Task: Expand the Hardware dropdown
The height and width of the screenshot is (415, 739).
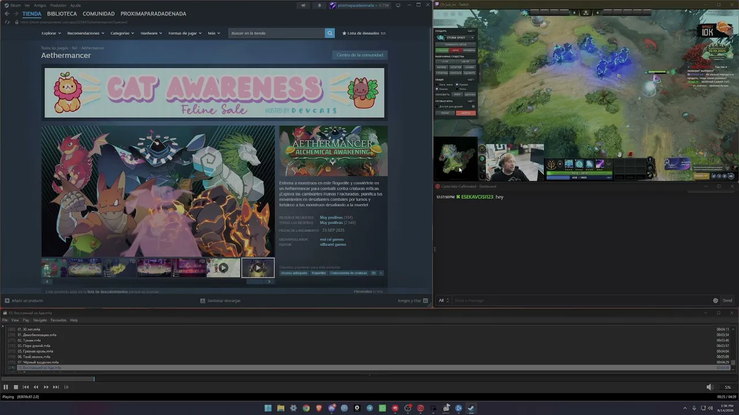Action: click(151, 33)
